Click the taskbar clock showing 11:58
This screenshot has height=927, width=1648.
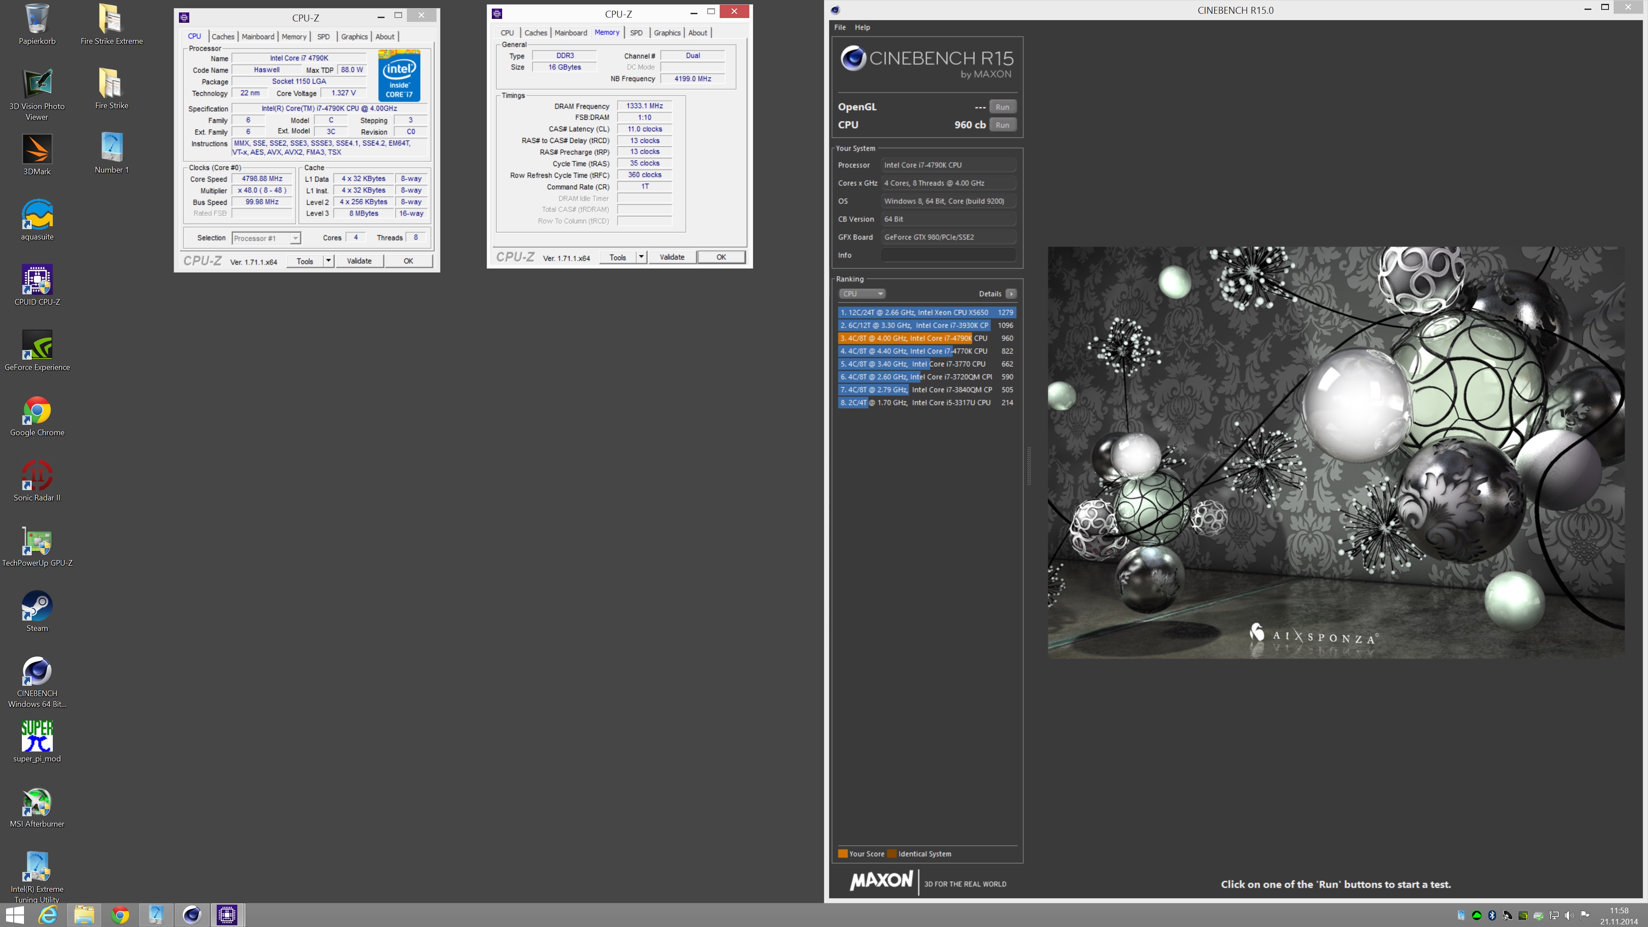tap(1618, 915)
